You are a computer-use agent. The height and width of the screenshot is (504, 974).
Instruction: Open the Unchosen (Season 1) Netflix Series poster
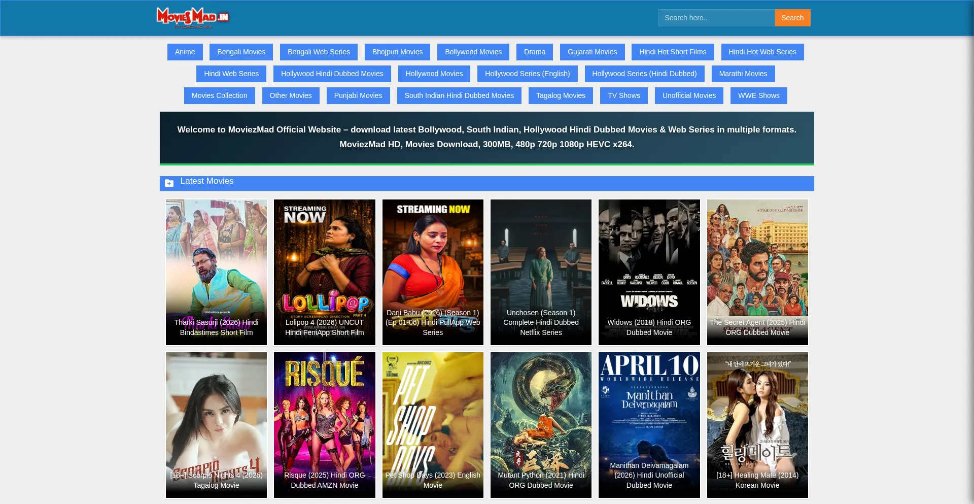(541, 272)
